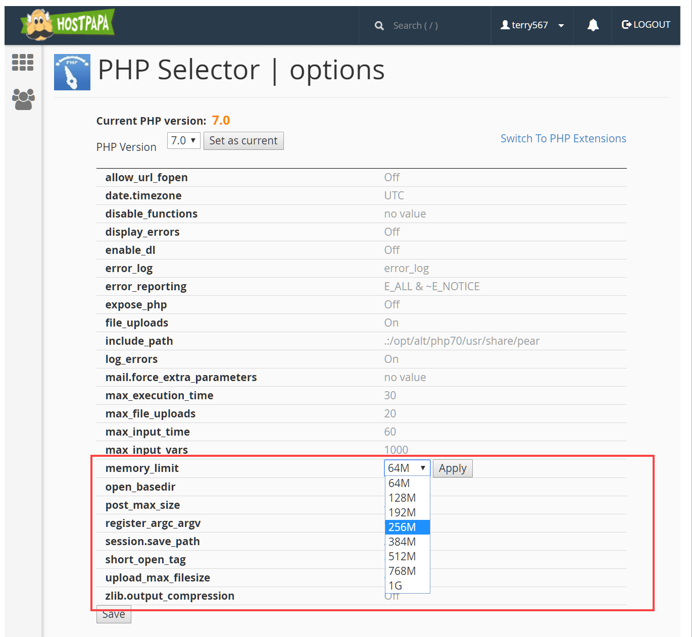This screenshot has width=692, height=637.
Task: Click the Set as current button
Action: (x=243, y=141)
